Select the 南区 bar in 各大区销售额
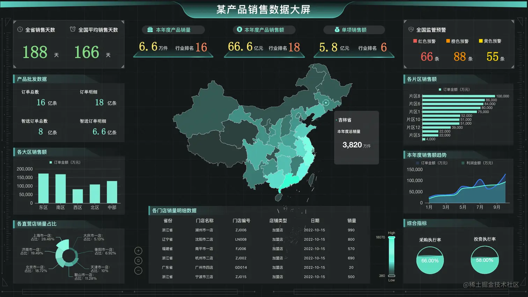 (60, 189)
